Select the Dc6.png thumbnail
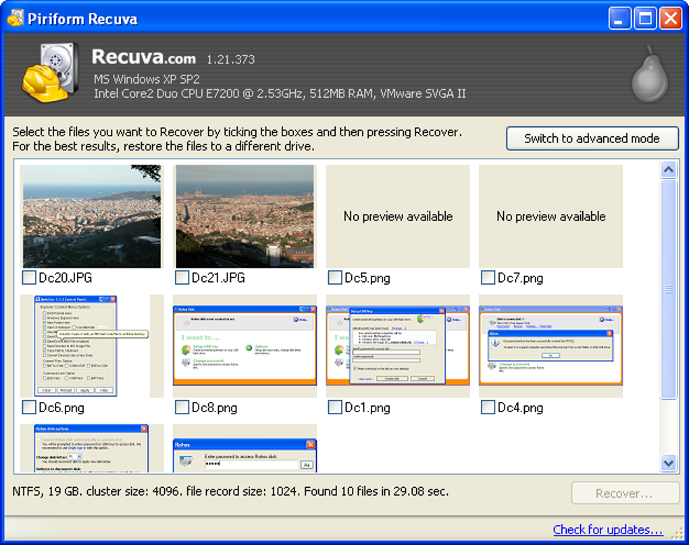Viewport: 689px width, 545px height. (92, 346)
